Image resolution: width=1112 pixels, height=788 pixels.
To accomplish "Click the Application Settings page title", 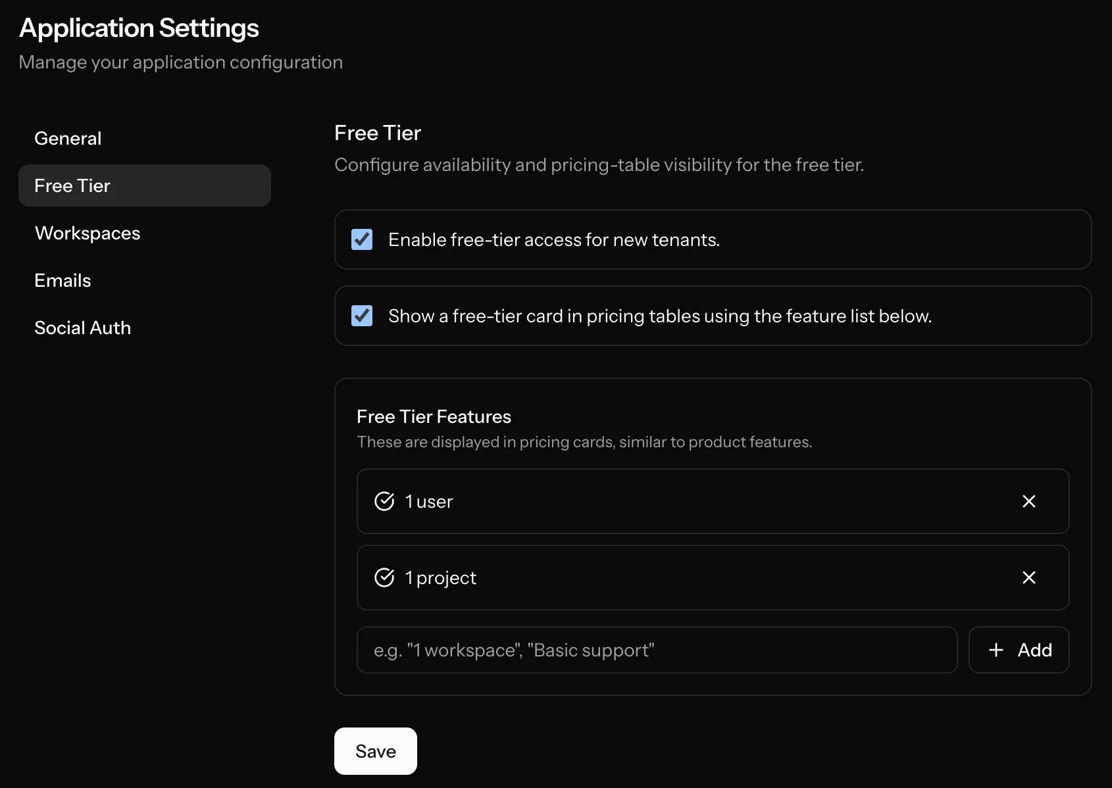I will (x=138, y=28).
